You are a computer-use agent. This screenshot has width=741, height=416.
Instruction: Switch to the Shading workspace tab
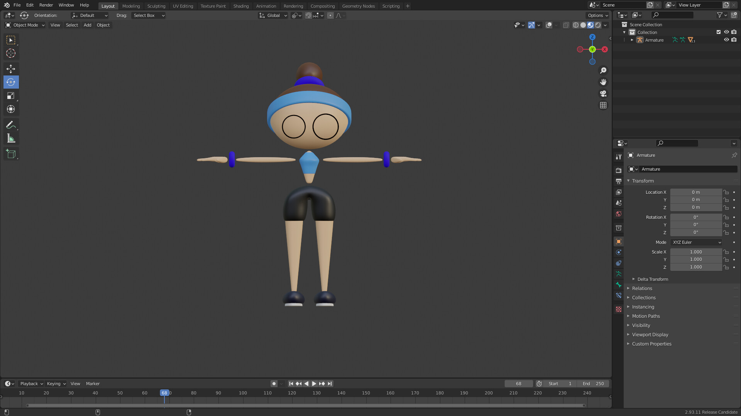[x=241, y=6]
